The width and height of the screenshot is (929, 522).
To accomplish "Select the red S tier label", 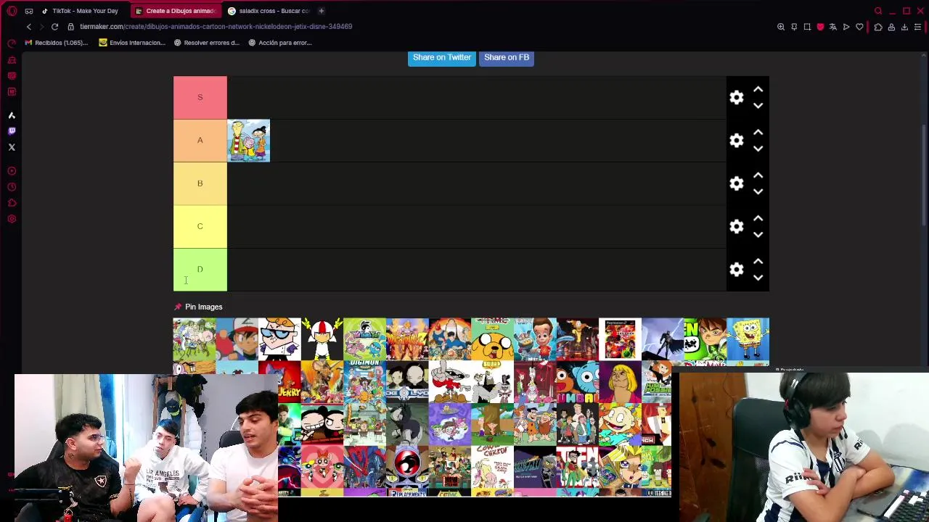I will coord(200,97).
